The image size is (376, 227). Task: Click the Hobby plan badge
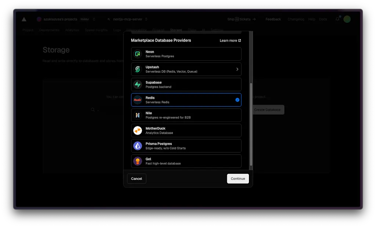coord(85,19)
